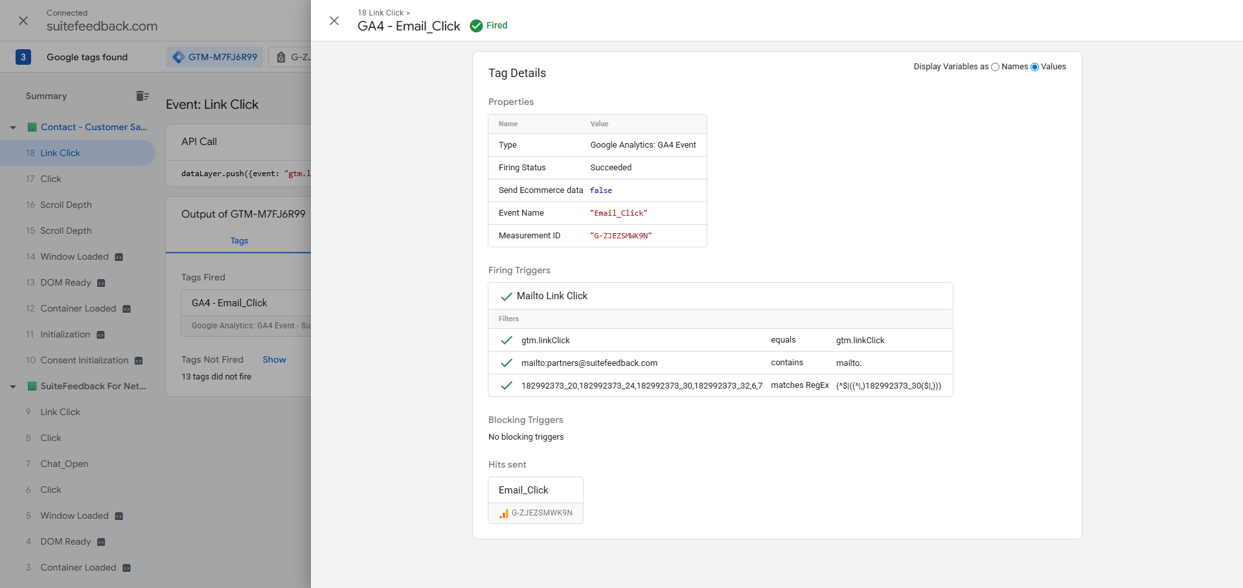The image size is (1243, 588).
Task: Open the Mailto Link Click trigger
Action: 552,296
